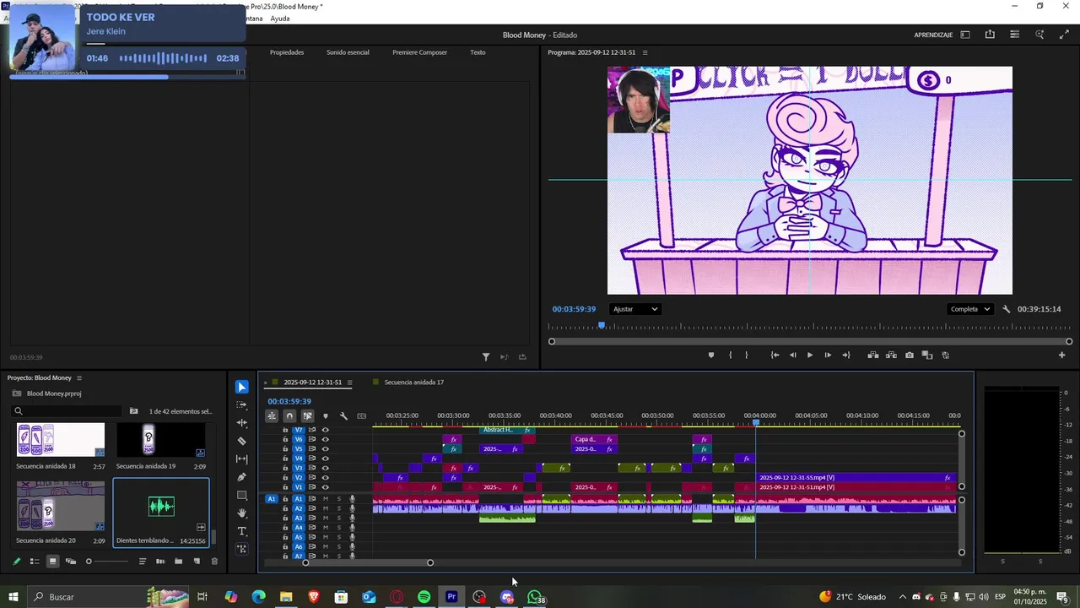Click the comparison view icon in Program monitor
The width and height of the screenshot is (1080, 608).
(x=927, y=356)
